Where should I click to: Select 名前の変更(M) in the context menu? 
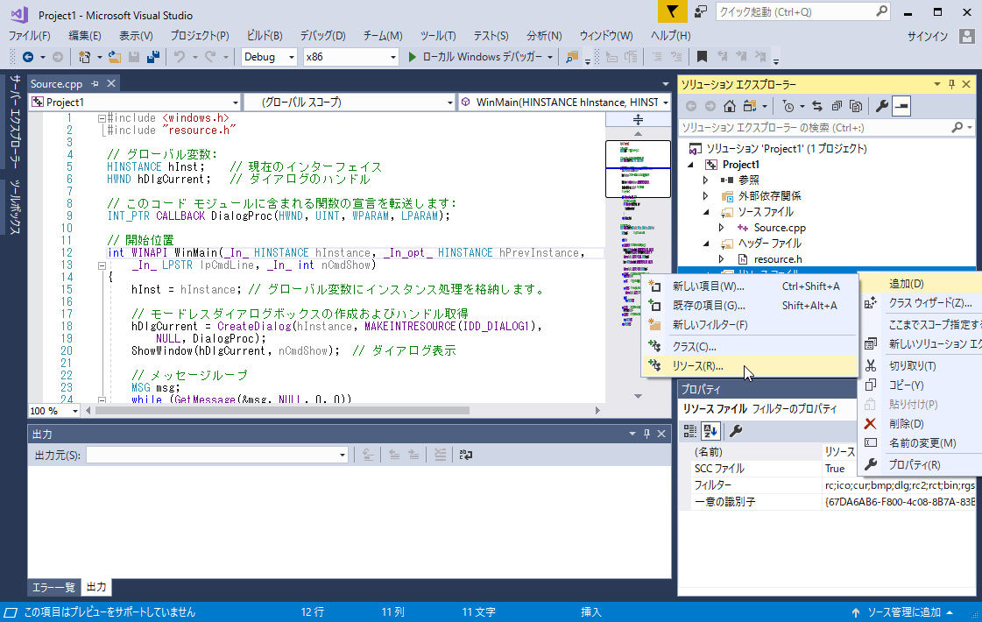922,443
